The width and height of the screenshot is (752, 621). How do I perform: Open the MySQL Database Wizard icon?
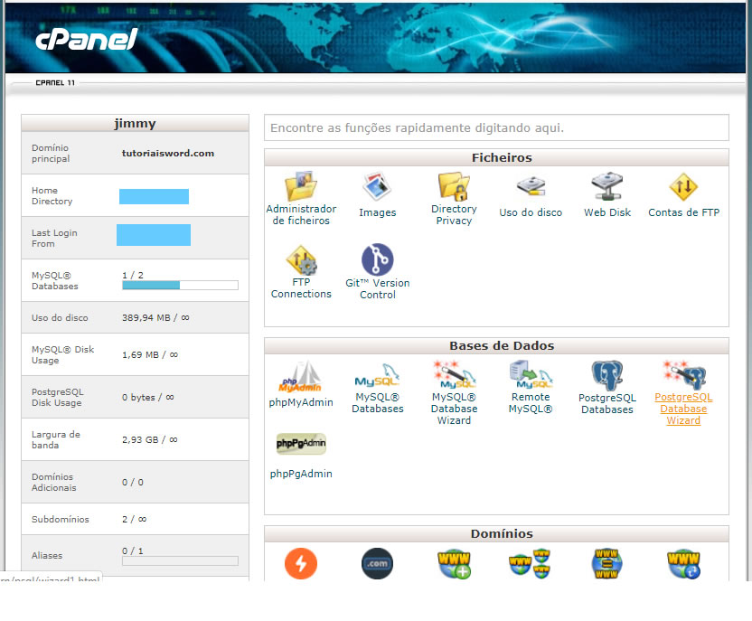(x=454, y=374)
